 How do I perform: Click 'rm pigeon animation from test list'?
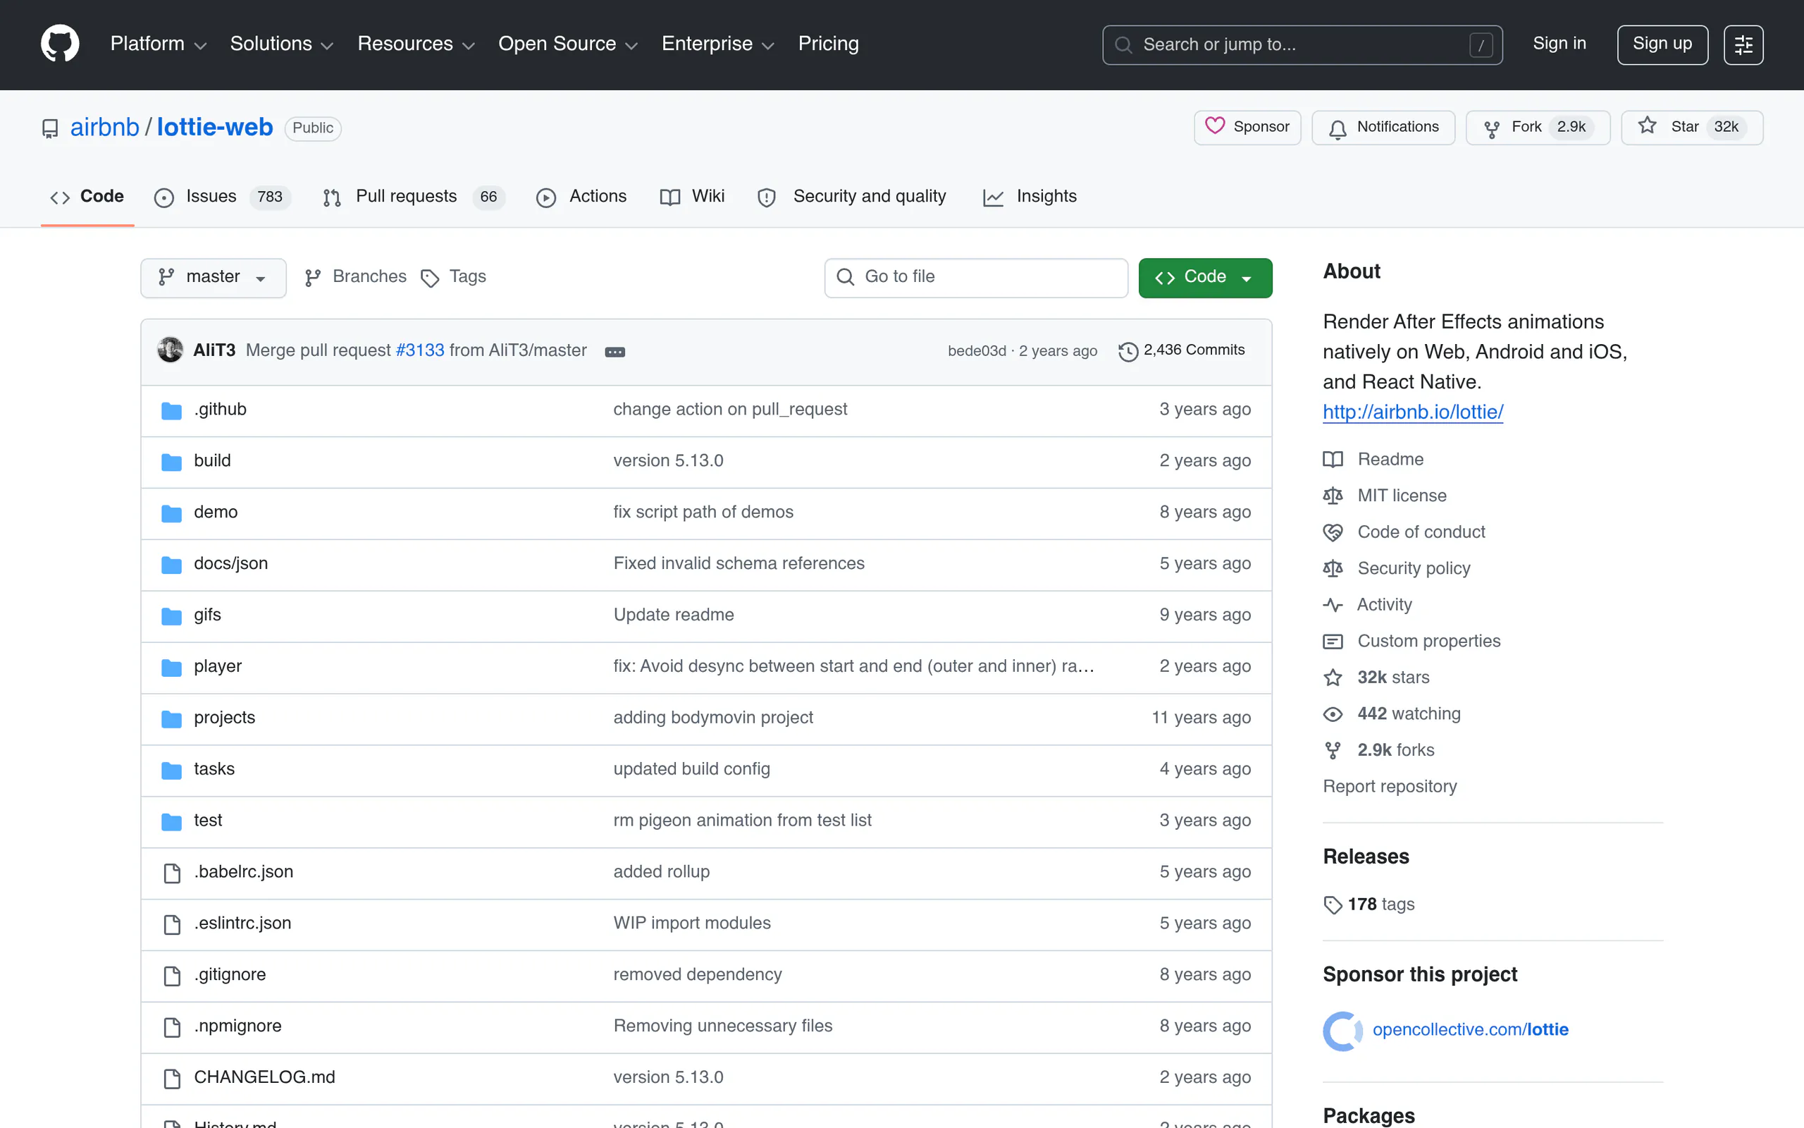tap(742, 821)
